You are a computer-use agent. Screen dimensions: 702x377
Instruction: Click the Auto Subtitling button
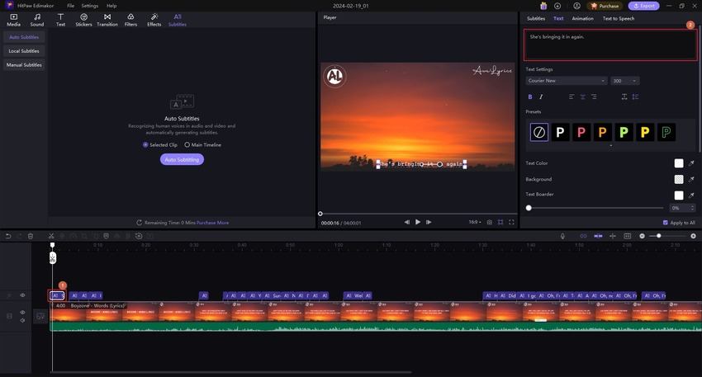[x=182, y=159]
